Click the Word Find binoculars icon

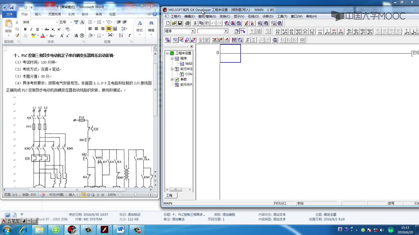[151, 23]
